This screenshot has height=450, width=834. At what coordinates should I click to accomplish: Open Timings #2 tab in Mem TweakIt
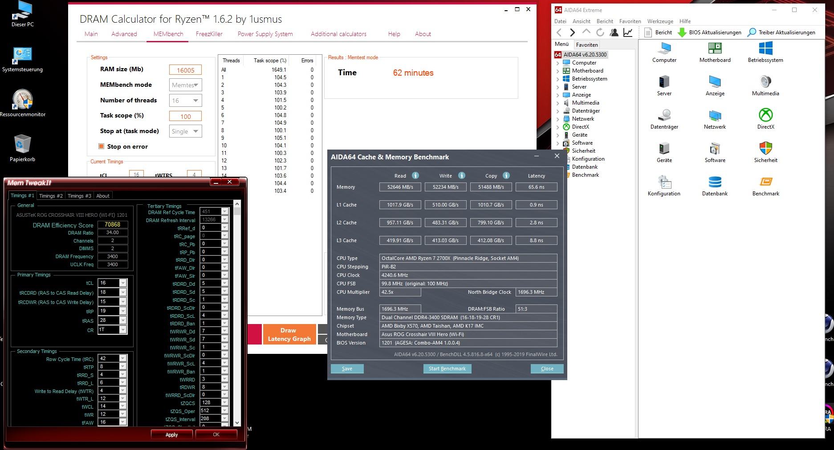[x=51, y=196]
